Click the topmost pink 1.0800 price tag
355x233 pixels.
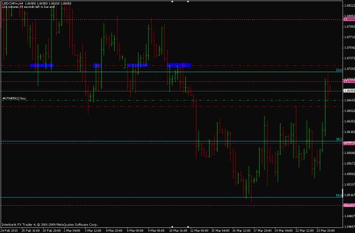click(349, 19)
